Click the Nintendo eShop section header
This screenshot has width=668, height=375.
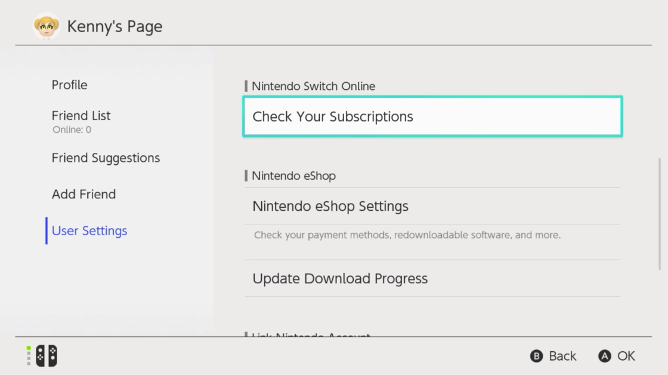pos(293,176)
